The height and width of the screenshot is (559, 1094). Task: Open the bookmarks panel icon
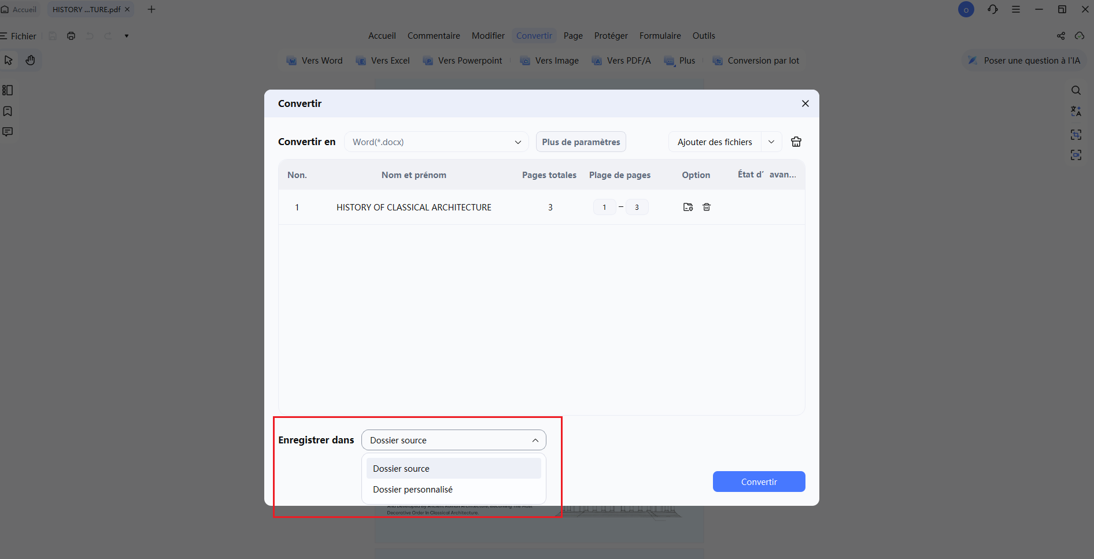[x=8, y=111]
